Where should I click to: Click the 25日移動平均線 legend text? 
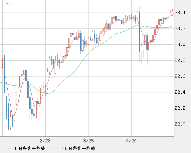tap(78, 148)
